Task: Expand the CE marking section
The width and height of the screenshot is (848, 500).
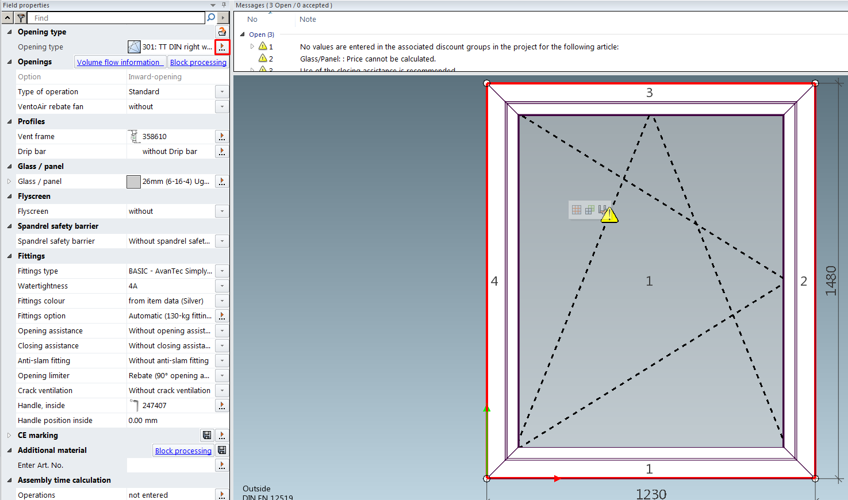Action: 9,436
